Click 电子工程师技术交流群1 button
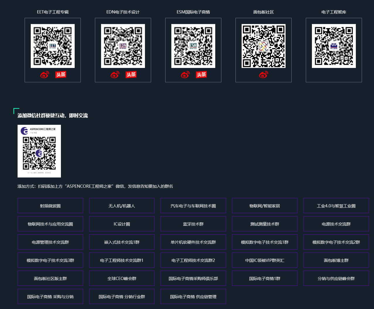Screen dimensions: 374x309 coord(122,260)
